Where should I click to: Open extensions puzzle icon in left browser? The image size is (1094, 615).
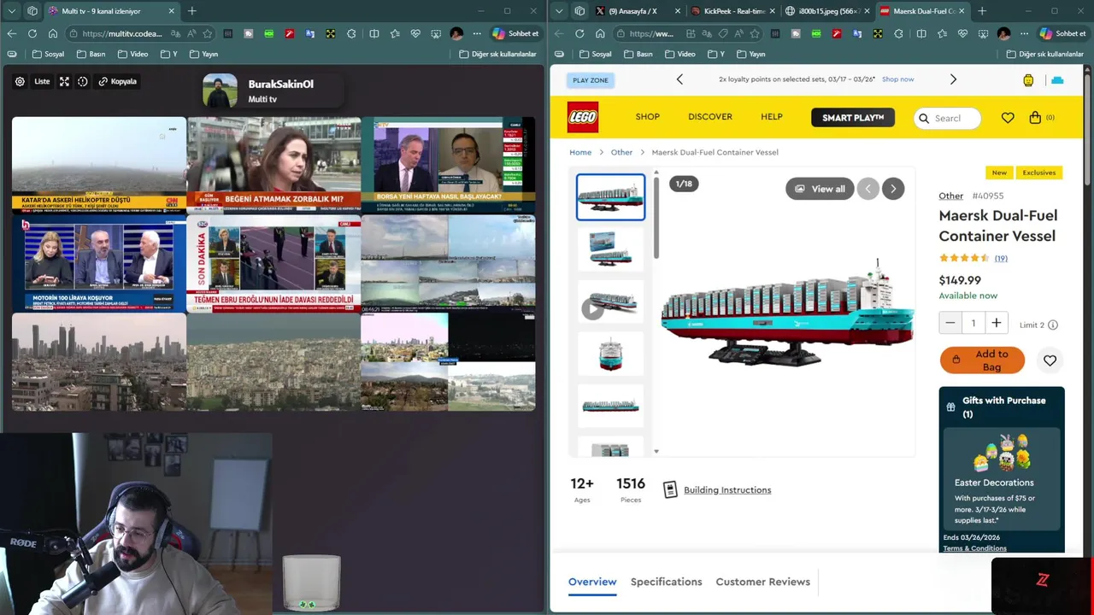351,33
